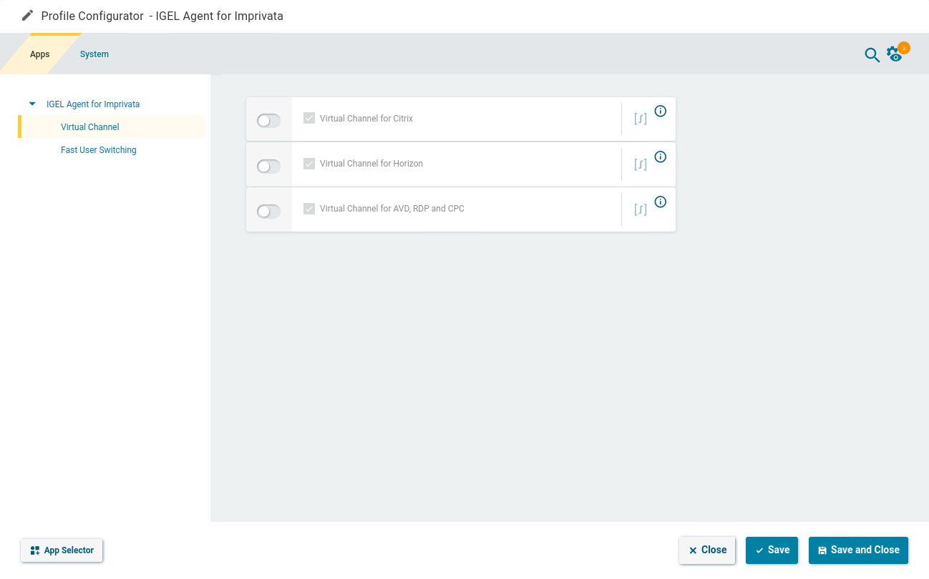Click the bracket icon in the Citrix row

[641, 119]
